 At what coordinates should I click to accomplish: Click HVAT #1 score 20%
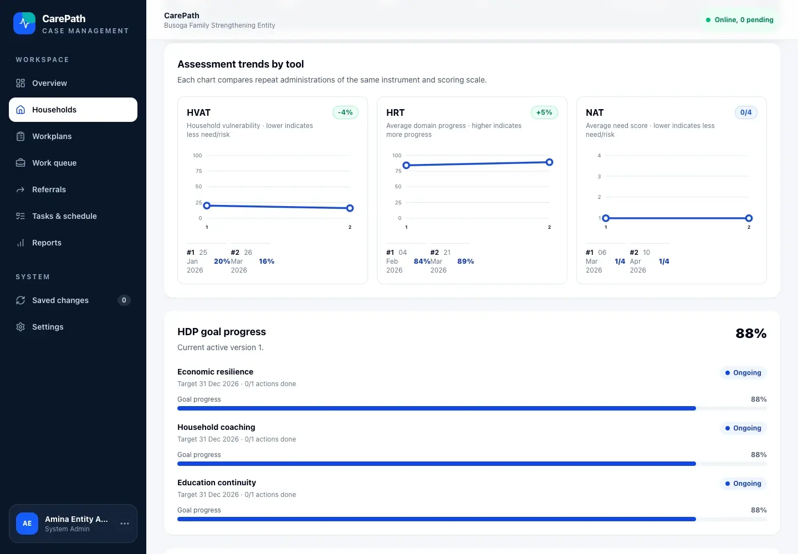point(222,261)
